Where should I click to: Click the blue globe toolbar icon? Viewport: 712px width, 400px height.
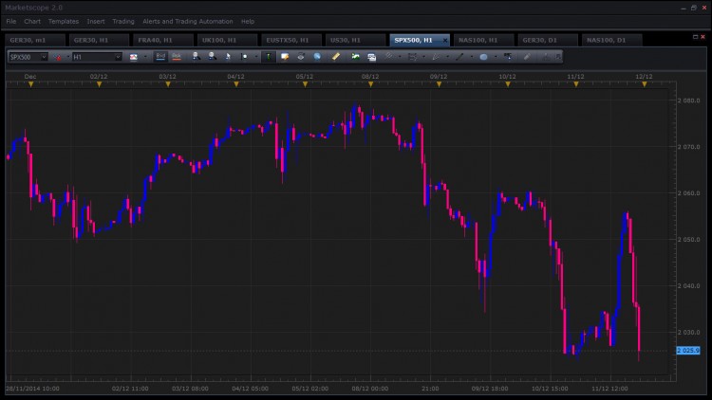coord(317,57)
